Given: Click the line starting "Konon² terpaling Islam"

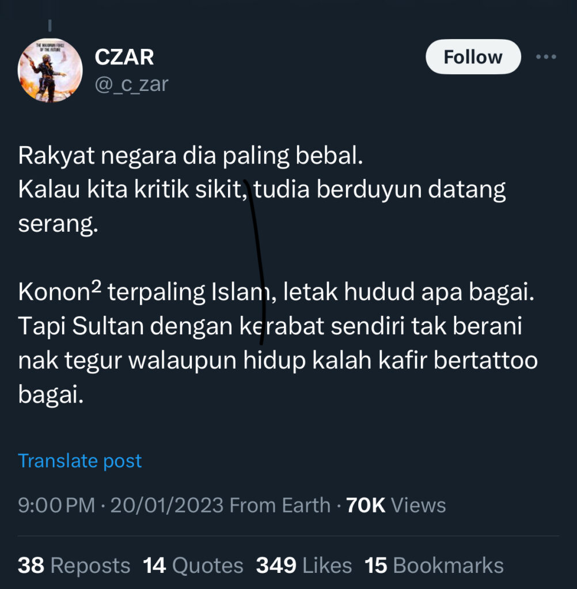Looking at the screenshot, I should pos(276,292).
